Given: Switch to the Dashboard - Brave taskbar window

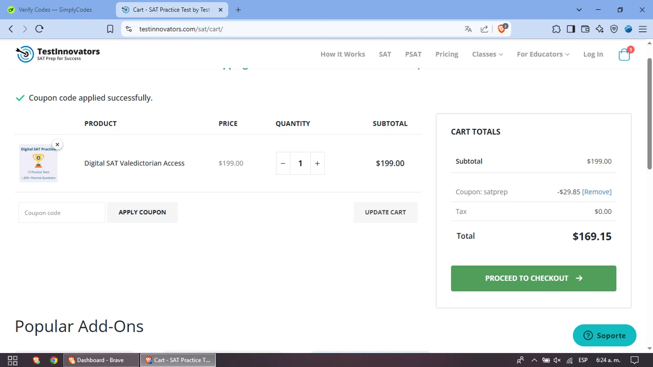Looking at the screenshot, I should [101, 360].
